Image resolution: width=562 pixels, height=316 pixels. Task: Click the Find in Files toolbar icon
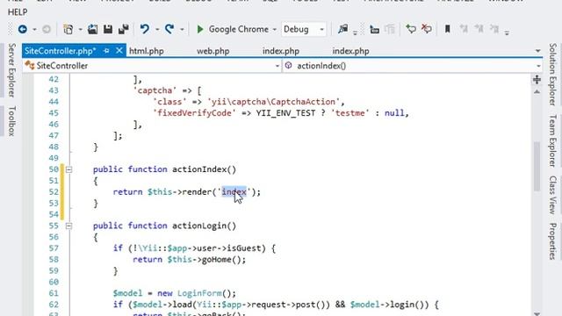pyautogui.click(x=343, y=29)
